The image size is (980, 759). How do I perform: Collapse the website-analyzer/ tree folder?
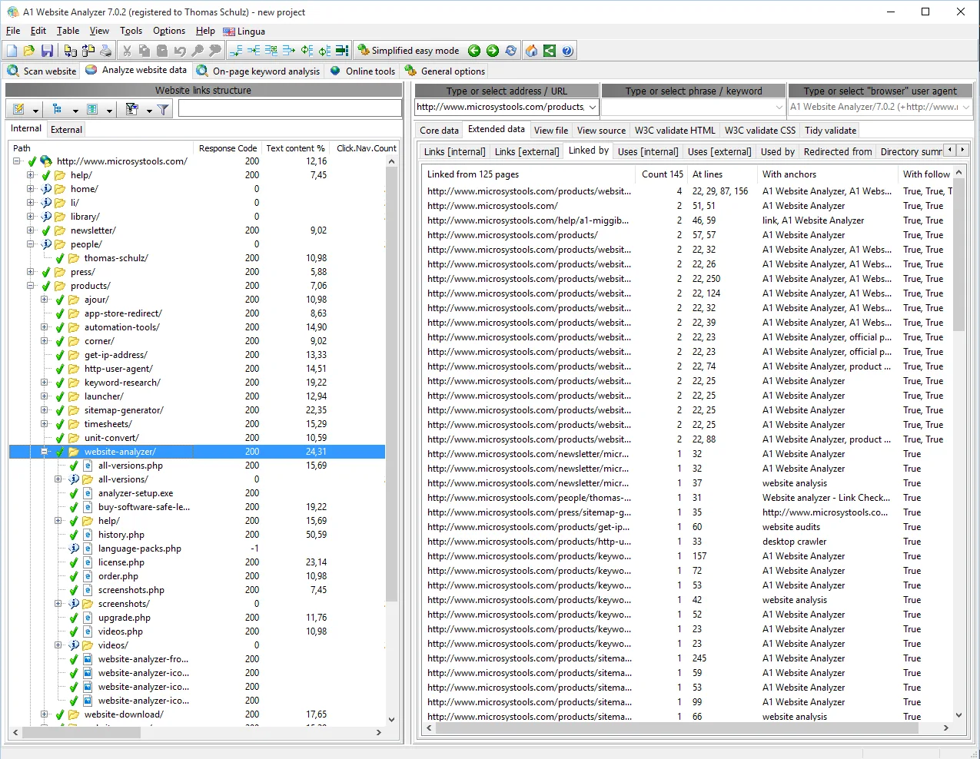click(45, 452)
